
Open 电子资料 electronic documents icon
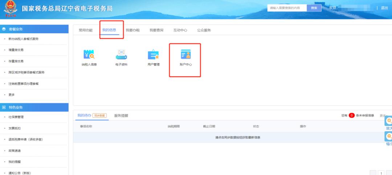pyautogui.click(x=121, y=54)
